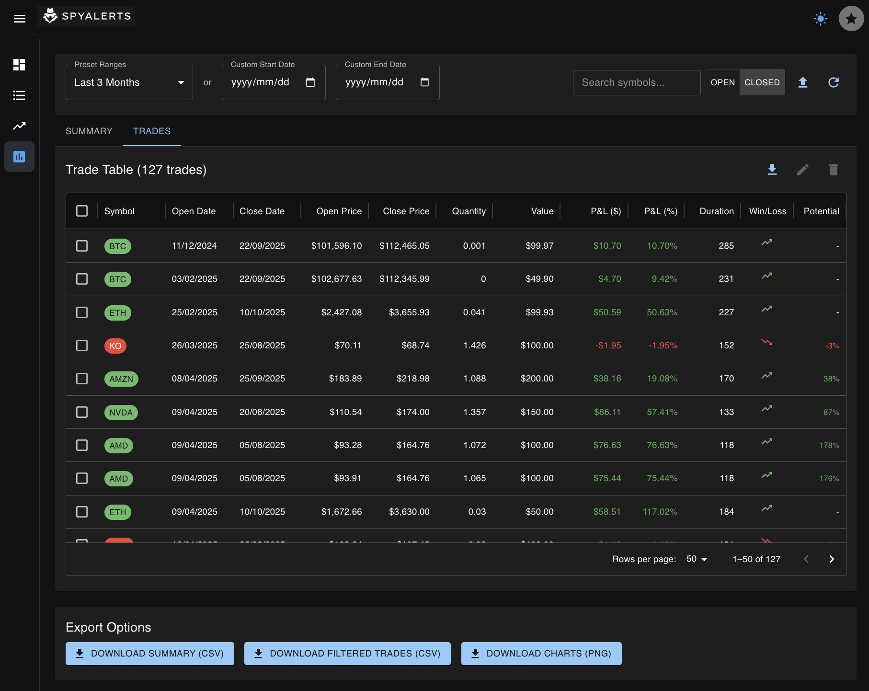Select the dashboard icon in the sidebar
Image resolution: width=869 pixels, height=691 pixels.
click(19, 65)
